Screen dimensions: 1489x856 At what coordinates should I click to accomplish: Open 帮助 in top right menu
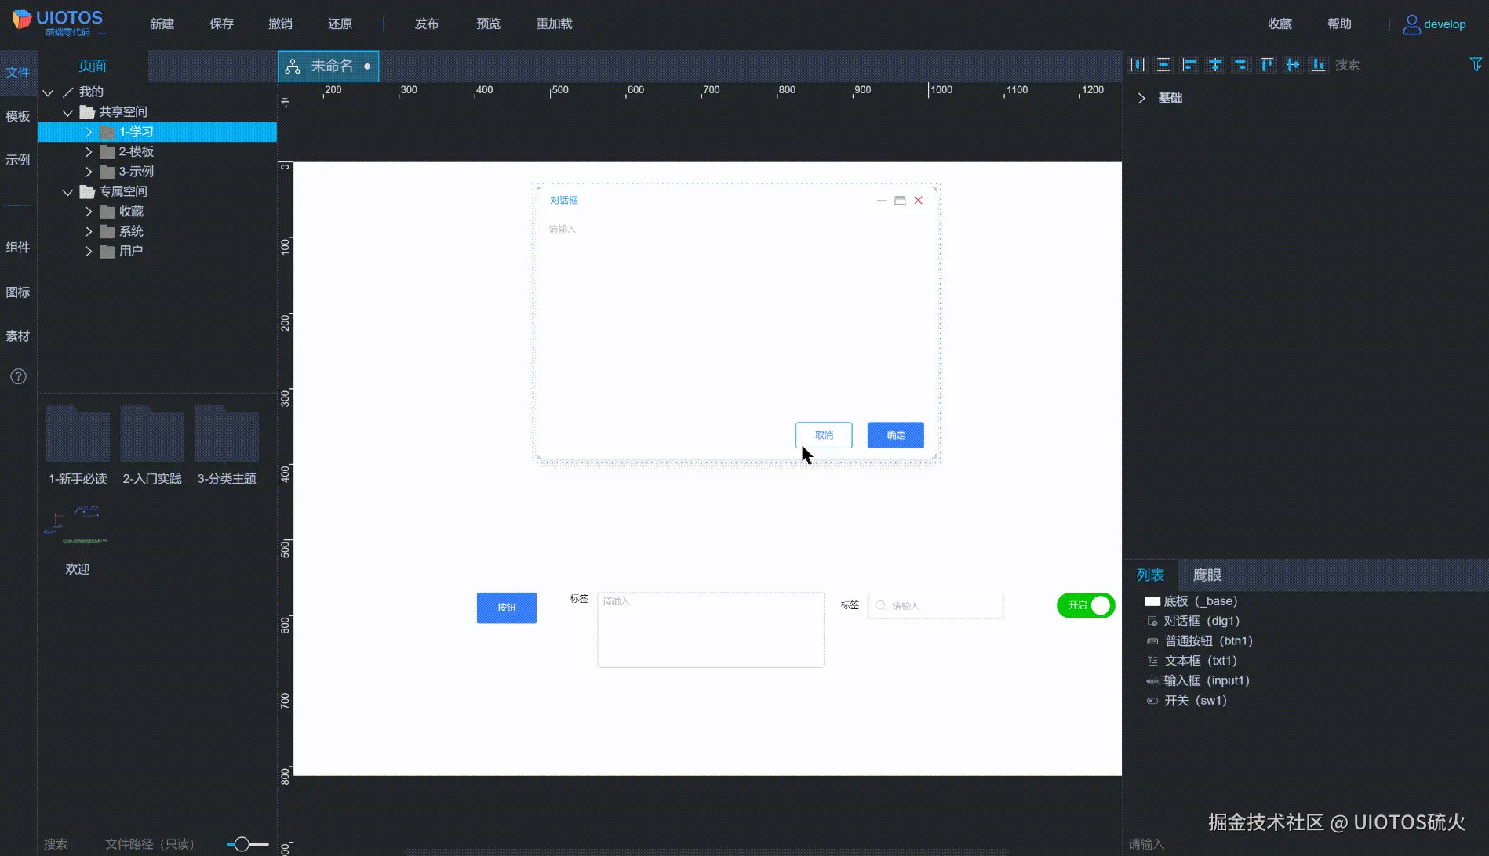click(x=1339, y=24)
